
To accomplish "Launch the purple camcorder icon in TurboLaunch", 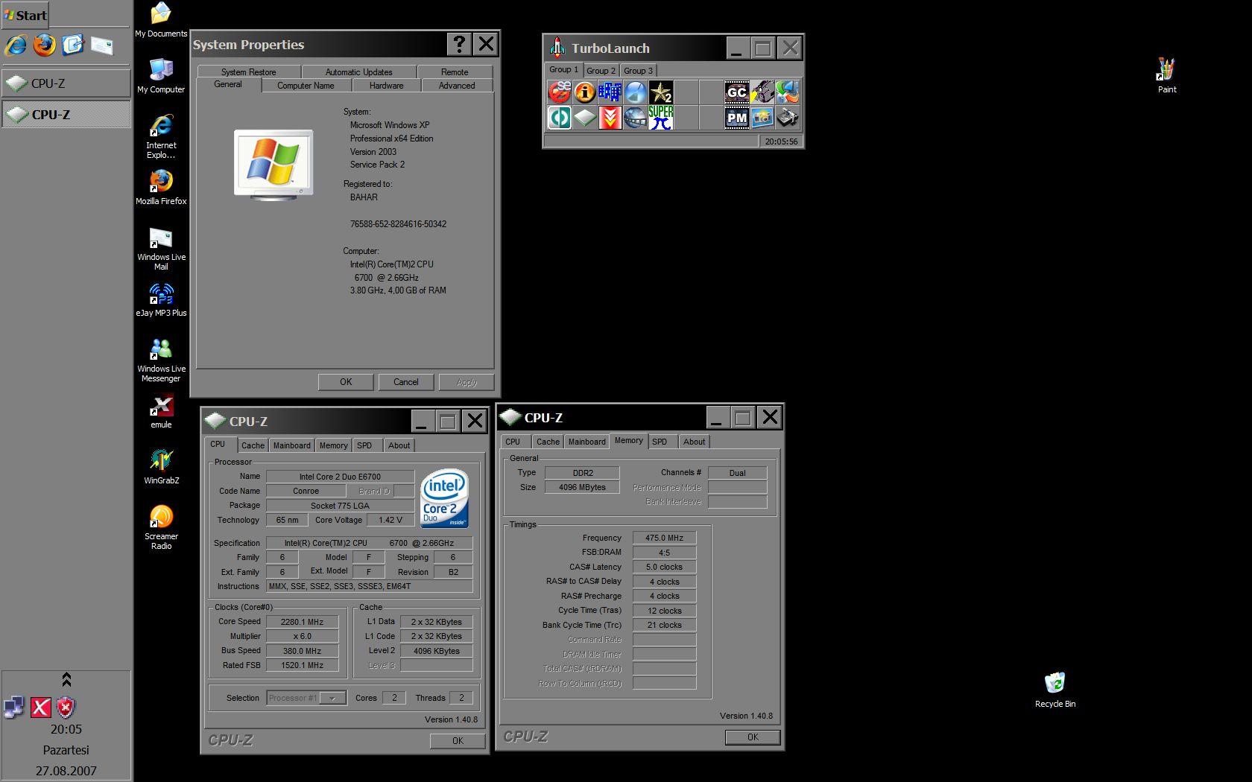I will tap(762, 92).
